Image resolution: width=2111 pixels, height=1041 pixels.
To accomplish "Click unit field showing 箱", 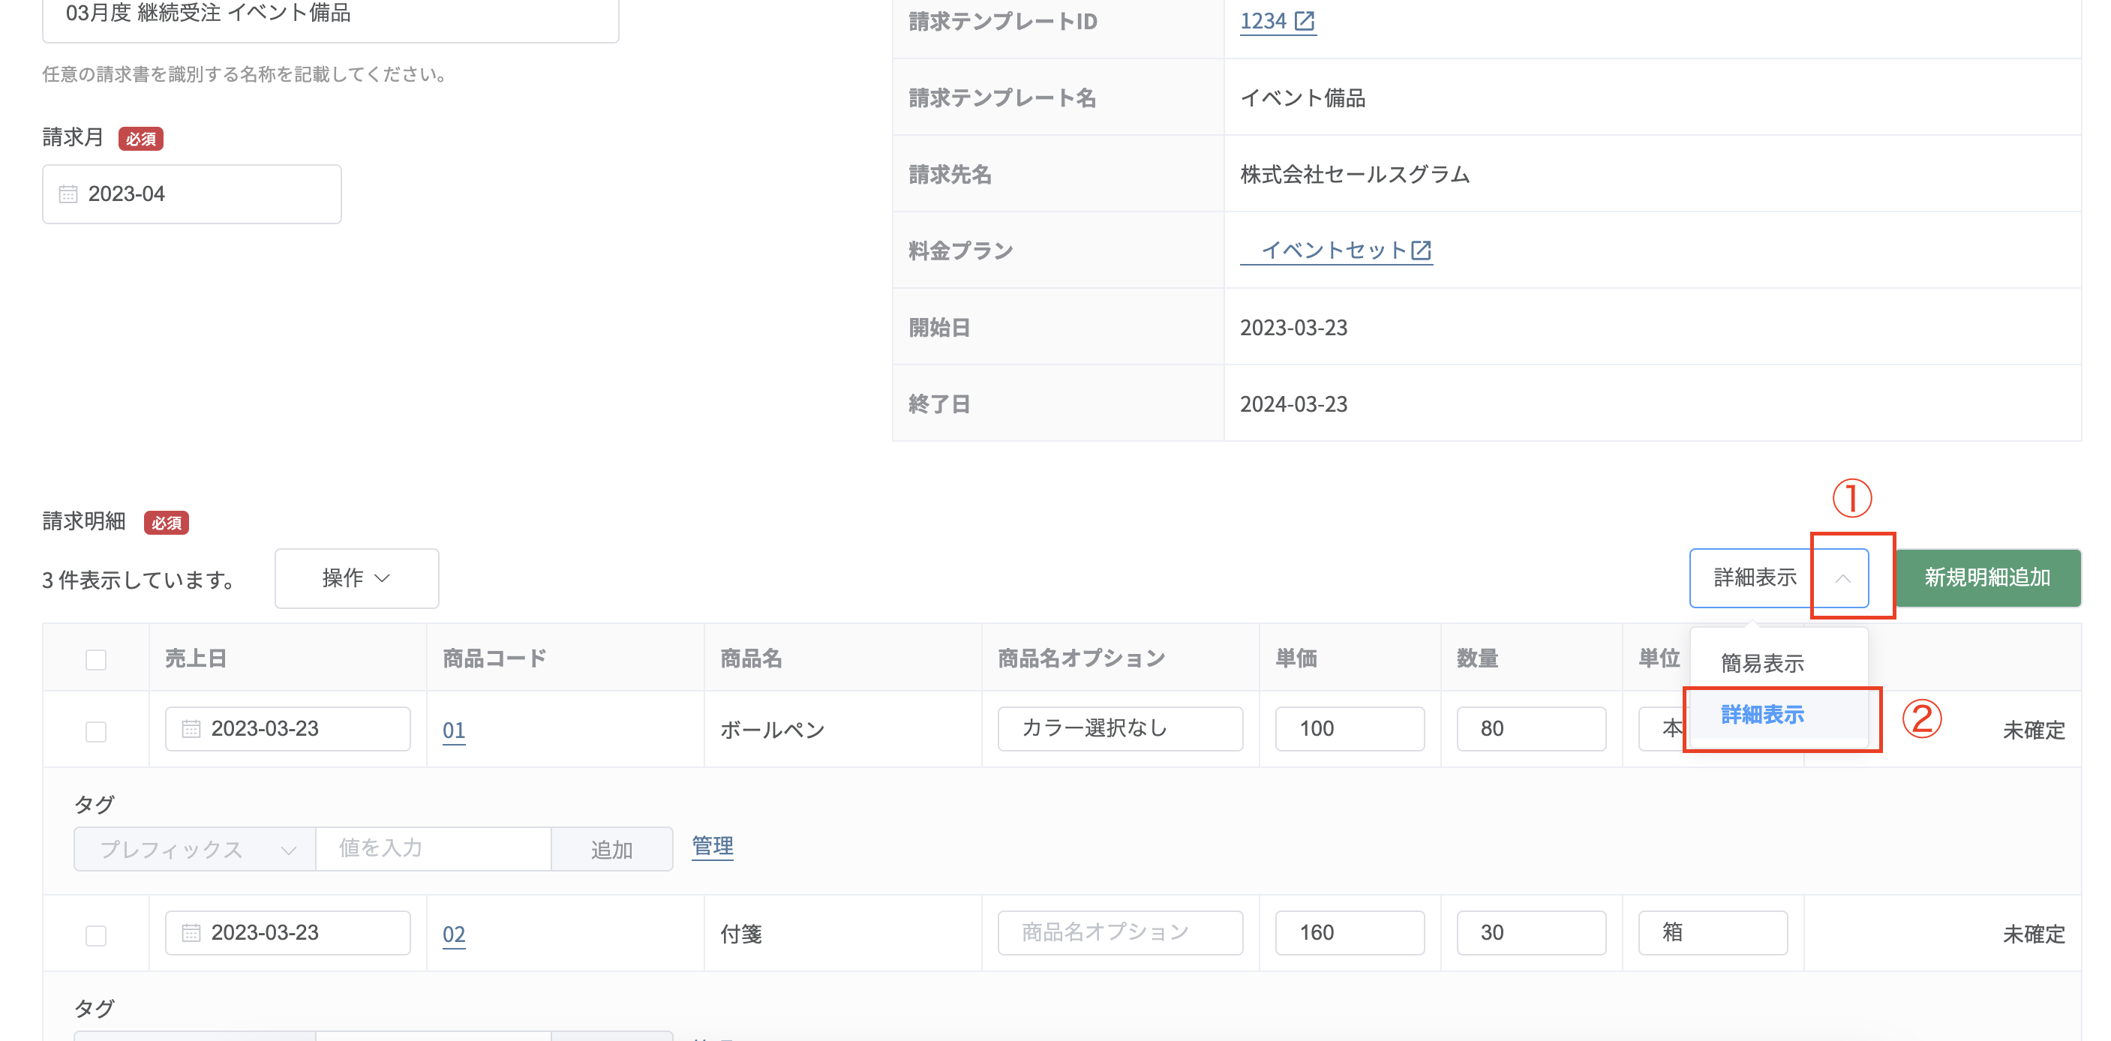I will click(1713, 933).
